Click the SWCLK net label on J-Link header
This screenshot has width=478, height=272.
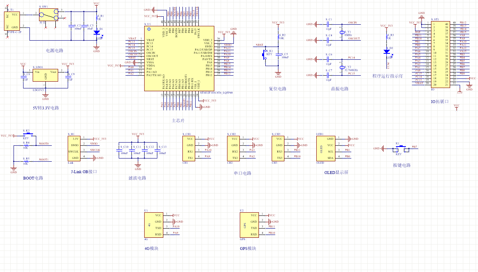(x=95, y=150)
